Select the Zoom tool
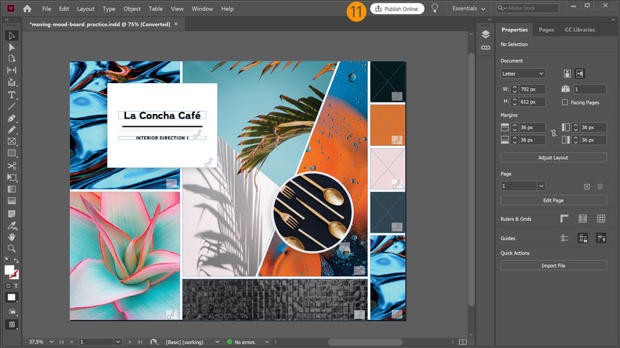620x348 pixels. coord(12,249)
